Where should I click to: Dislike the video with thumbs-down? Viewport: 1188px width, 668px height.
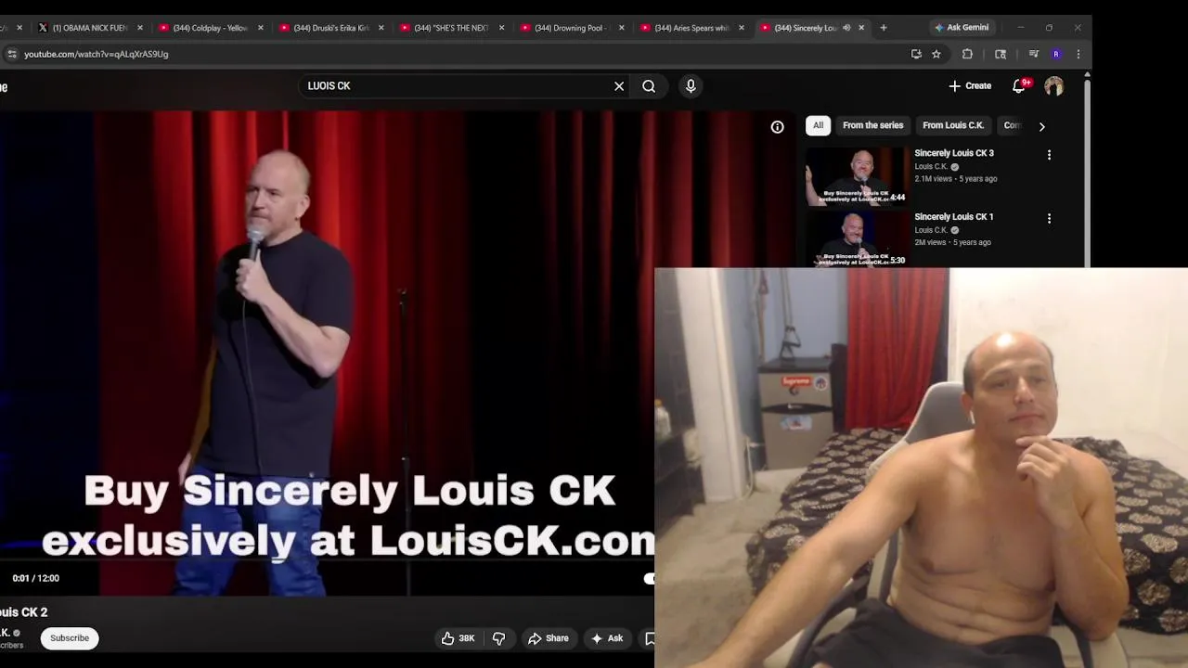pyautogui.click(x=499, y=638)
